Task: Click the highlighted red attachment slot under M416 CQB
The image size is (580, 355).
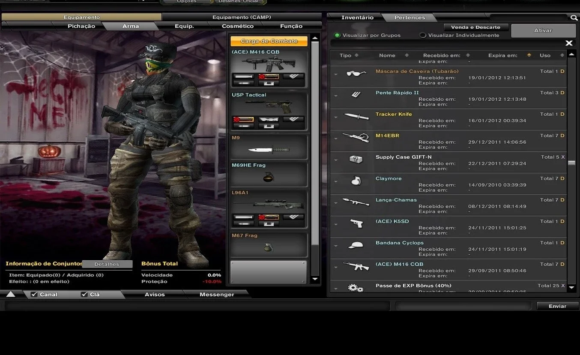Action: (x=269, y=77)
